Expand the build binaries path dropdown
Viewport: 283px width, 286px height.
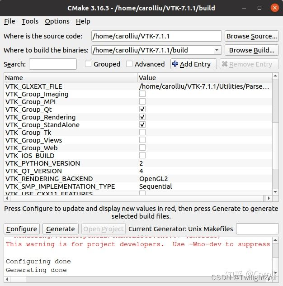pyautogui.click(x=217, y=50)
